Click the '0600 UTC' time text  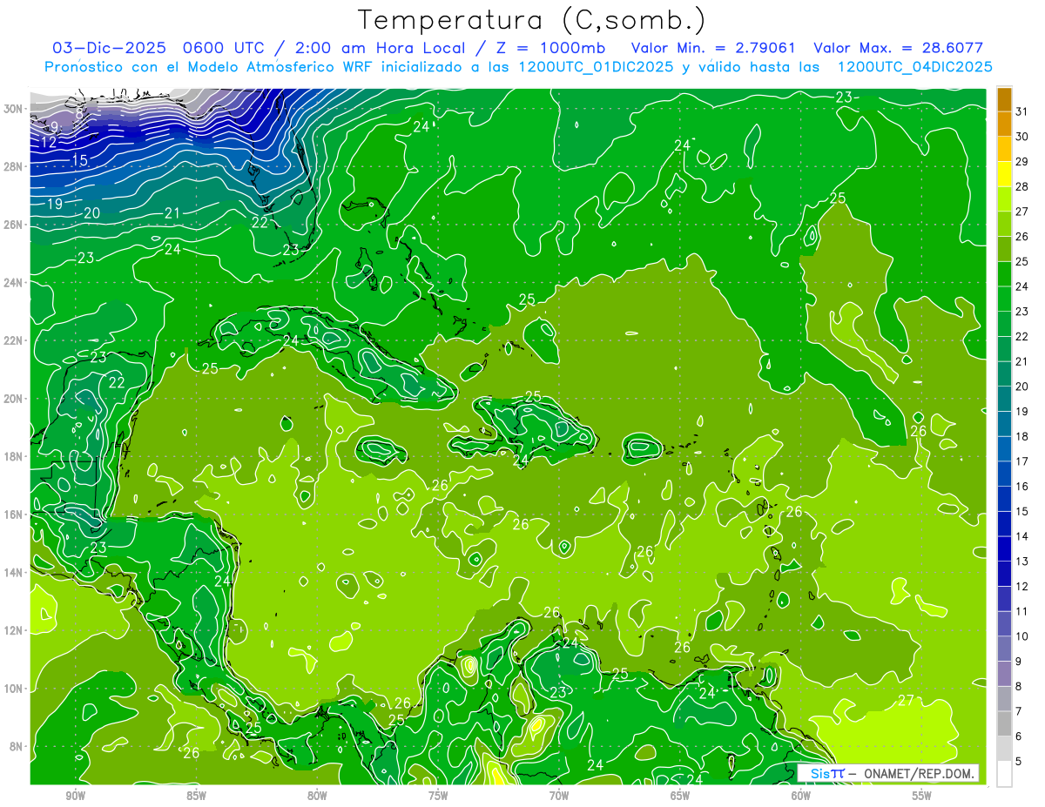[224, 48]
